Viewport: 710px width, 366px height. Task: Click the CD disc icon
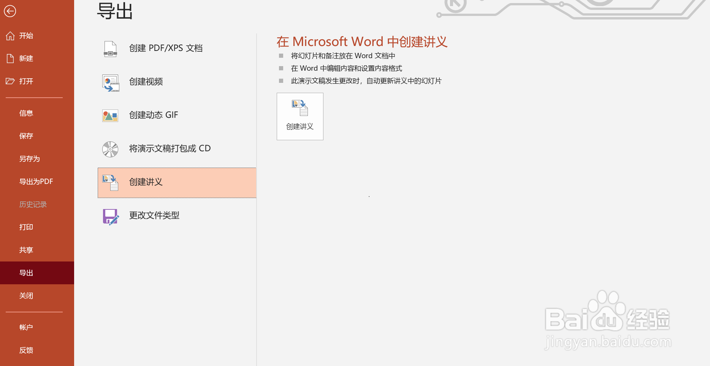tap(110, 149)
